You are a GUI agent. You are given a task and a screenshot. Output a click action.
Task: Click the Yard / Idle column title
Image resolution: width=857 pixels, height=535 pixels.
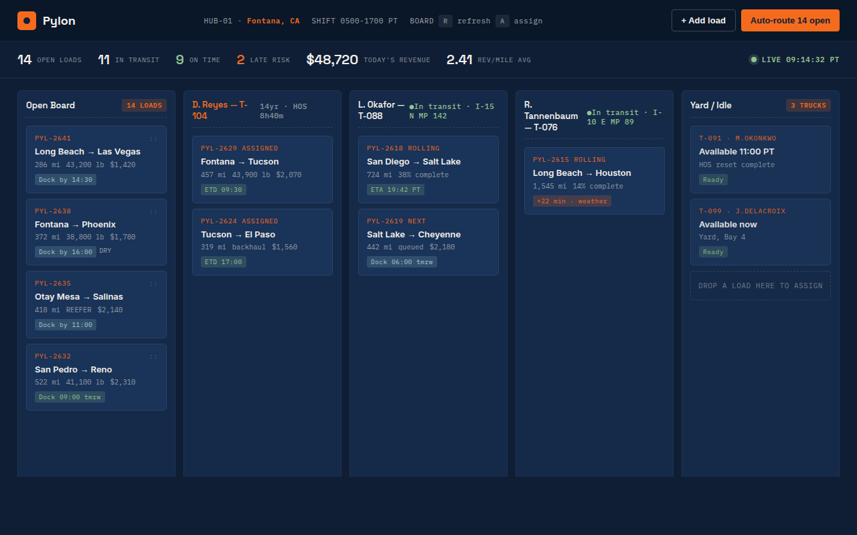click(711, 105)
